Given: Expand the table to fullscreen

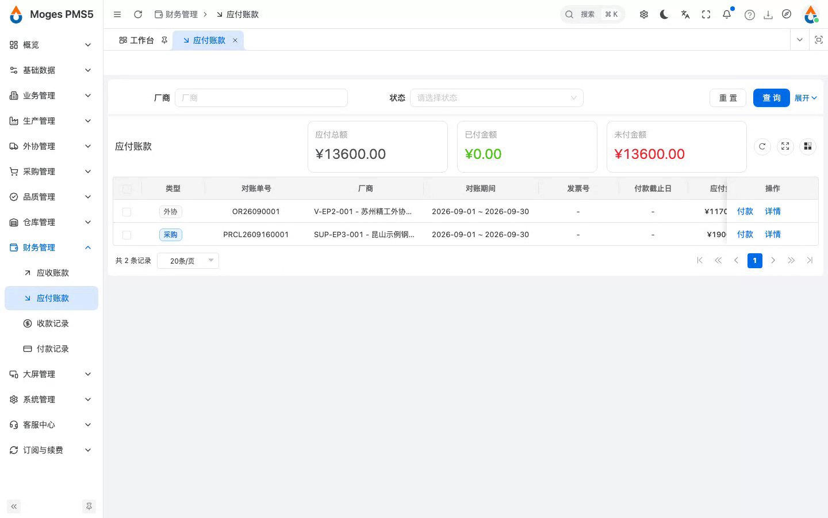Looking at the screenshot, I should coord(785,147).
